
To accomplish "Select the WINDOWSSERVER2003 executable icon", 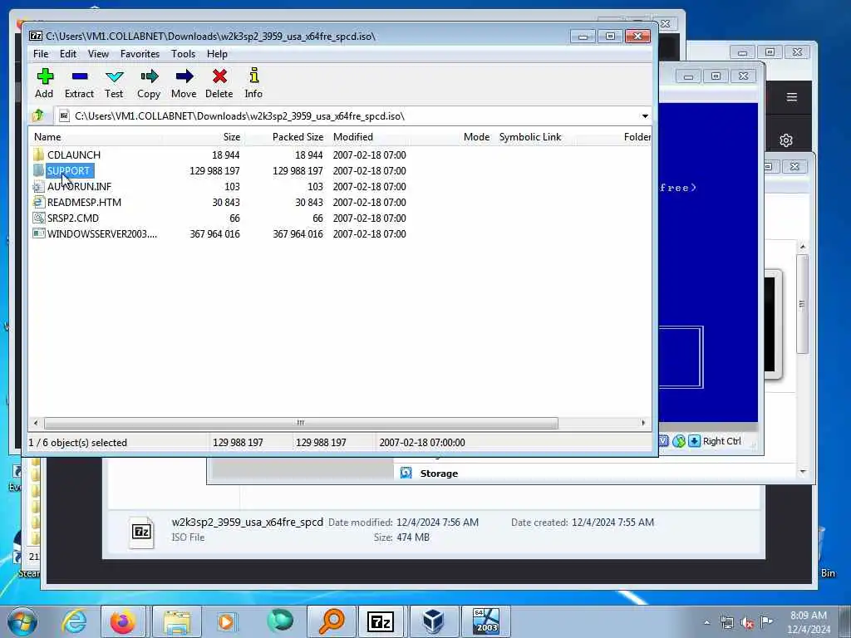I will pos(38,233).
